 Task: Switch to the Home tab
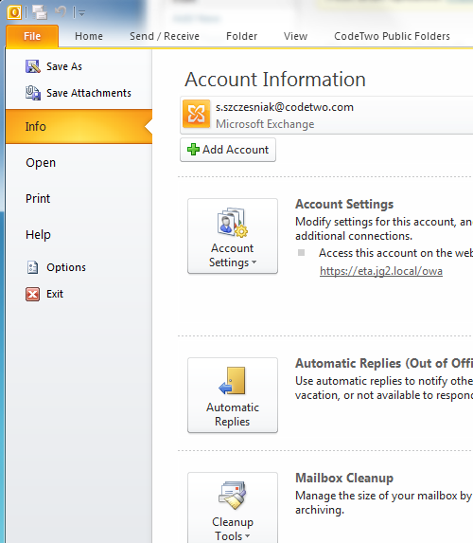[89, 36]
